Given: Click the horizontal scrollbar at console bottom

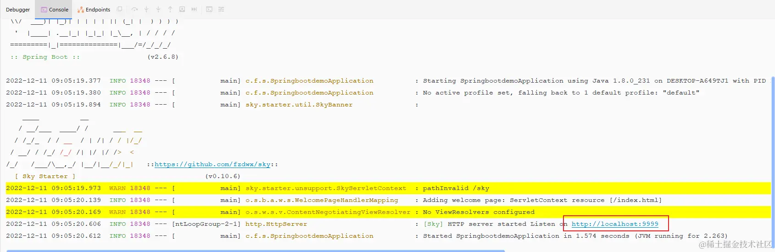Looking at the screenshot, I should tap(256, 251).
